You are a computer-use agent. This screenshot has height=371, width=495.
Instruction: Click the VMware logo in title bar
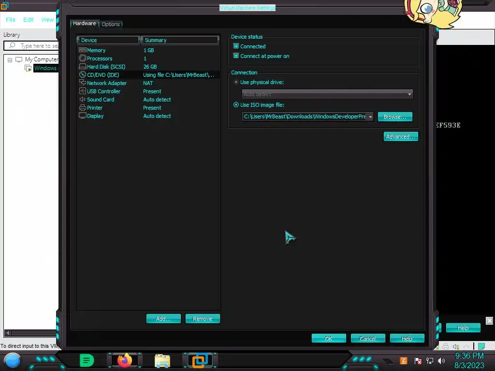click(x=4, y=5)
